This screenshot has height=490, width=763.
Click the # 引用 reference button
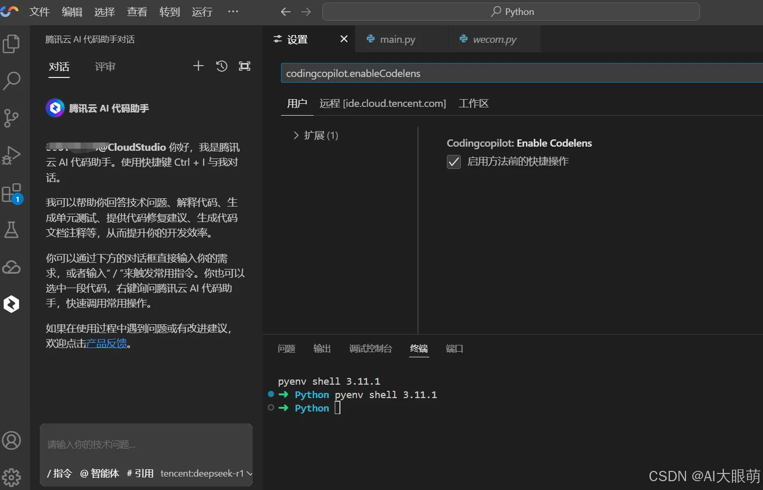[x=140, y=473]
